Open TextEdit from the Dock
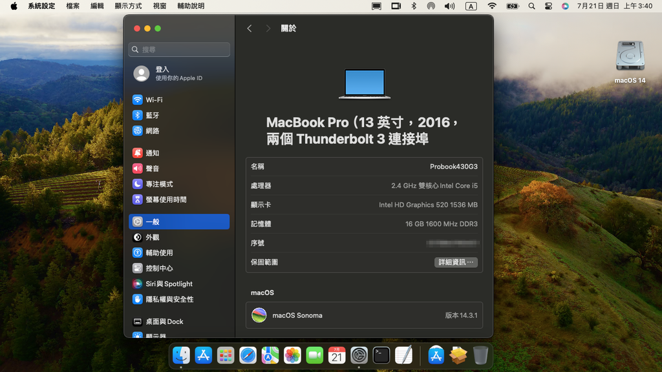The height and width of the screenshot is (372, 662). coord(403,355)
